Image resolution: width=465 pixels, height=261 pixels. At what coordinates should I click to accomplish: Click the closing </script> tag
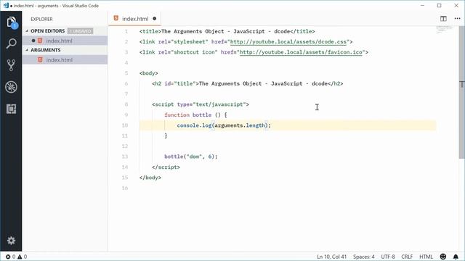click(166, 167)
